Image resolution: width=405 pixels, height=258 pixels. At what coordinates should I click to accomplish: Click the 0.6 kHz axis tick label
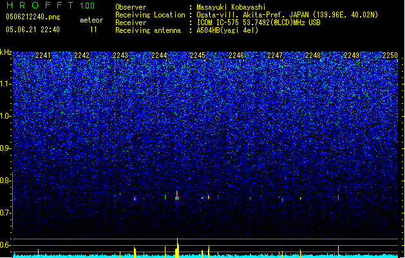point(6,245)
